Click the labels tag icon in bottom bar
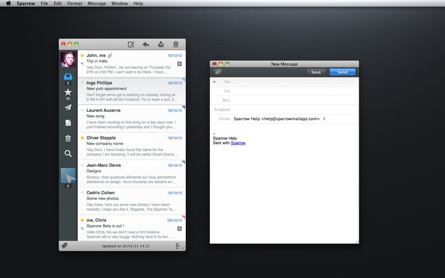 [x=65, y=246]
